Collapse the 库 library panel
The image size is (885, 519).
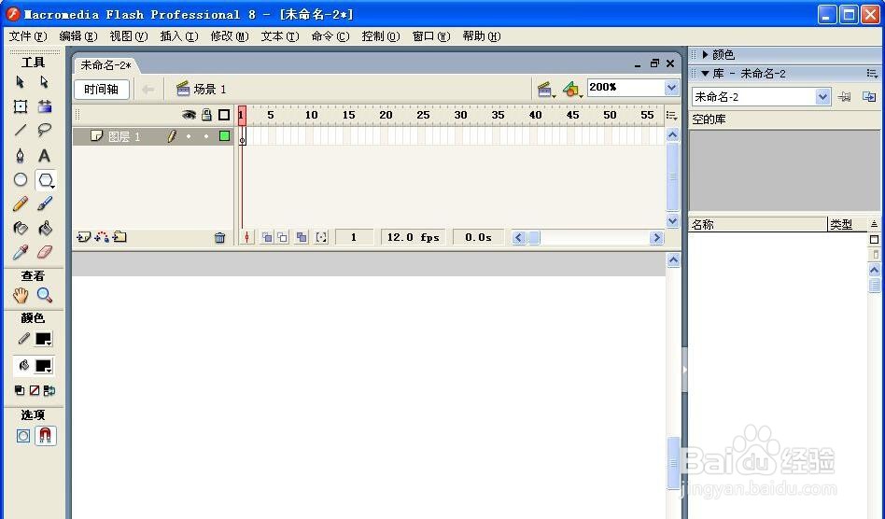(x=705, y=74)
